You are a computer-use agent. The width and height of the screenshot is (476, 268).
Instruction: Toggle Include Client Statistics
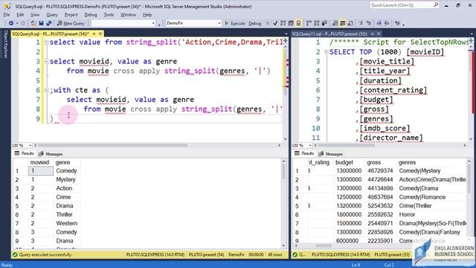tap(324, 23)
